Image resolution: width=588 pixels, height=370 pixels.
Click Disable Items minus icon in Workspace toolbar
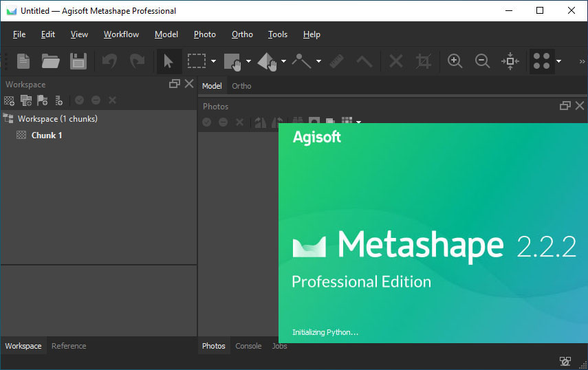[x=96, y=100]
